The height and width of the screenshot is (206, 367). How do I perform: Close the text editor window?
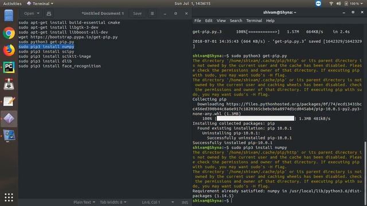[186, 14]
